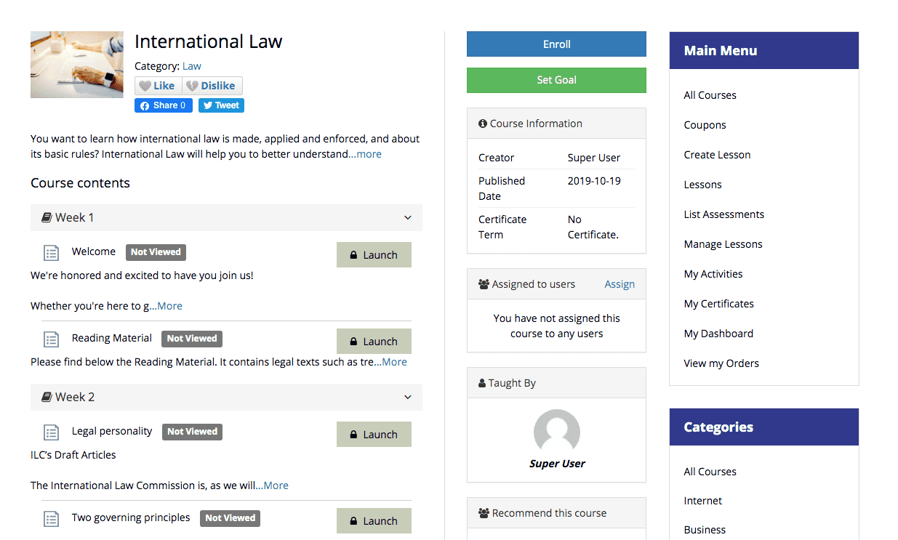Click the Legal personality lesson document icon
This screenshot has width=898, height=540.
tap(51, 432)
